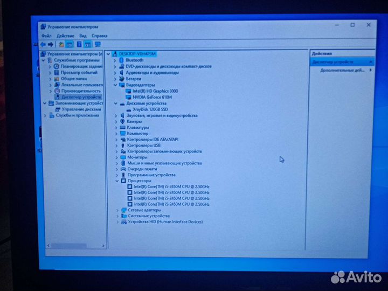388x291 pixels.
Task: Click the Back arrow in the toolbar
Action: (x=44, y=44)
